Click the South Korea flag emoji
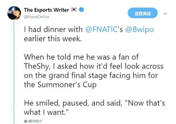 coord(74,10)
